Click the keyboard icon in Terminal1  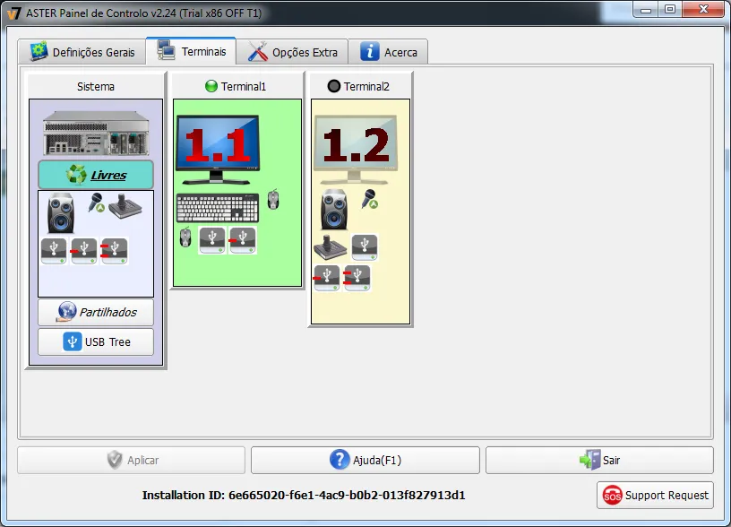pos(218,208)
